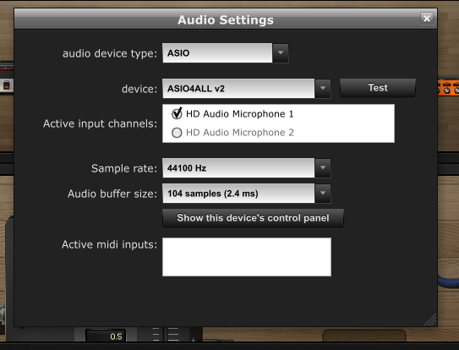The image size is (459, 350).
Task: Show this device's control panel
Action: (x=253, y=218)
